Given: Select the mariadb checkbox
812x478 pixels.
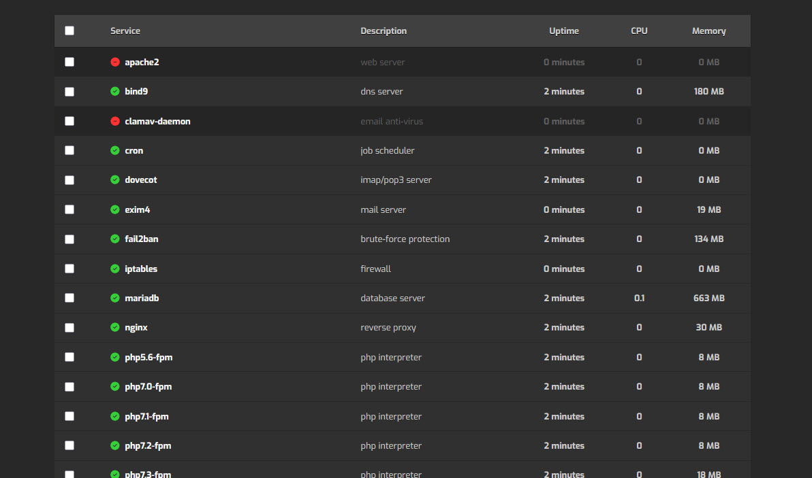Looking at the screenshot, I should pos(69,298).
